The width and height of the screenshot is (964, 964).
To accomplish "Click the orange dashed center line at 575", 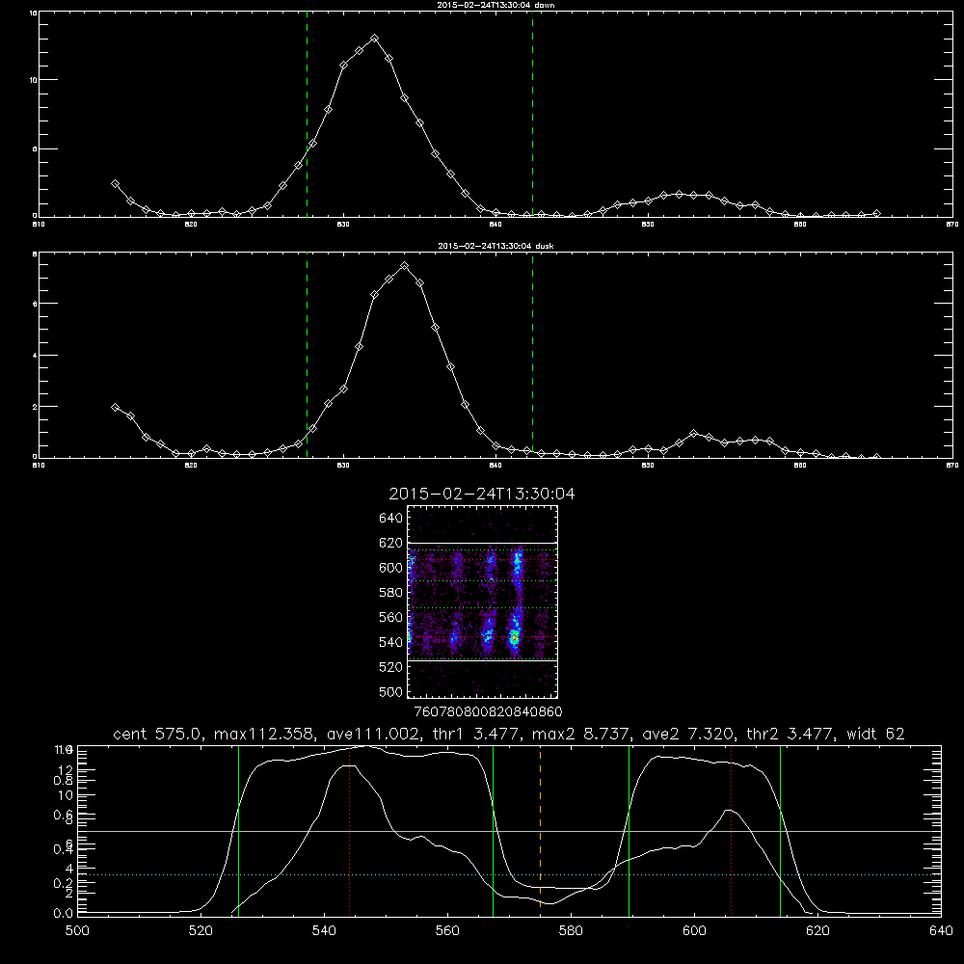I will pyautogui.click(x=541, y=829).
